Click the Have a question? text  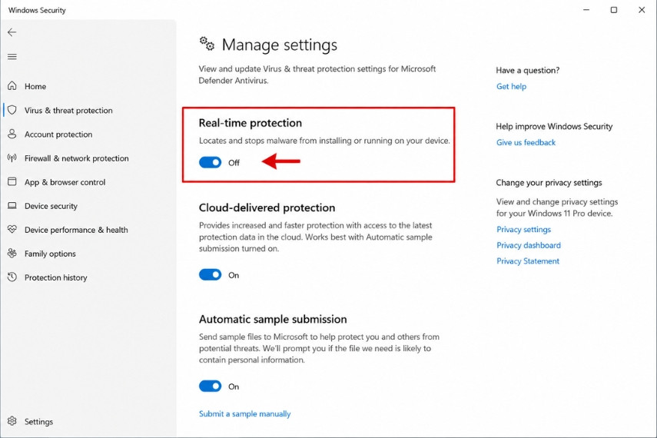(528, 71)
